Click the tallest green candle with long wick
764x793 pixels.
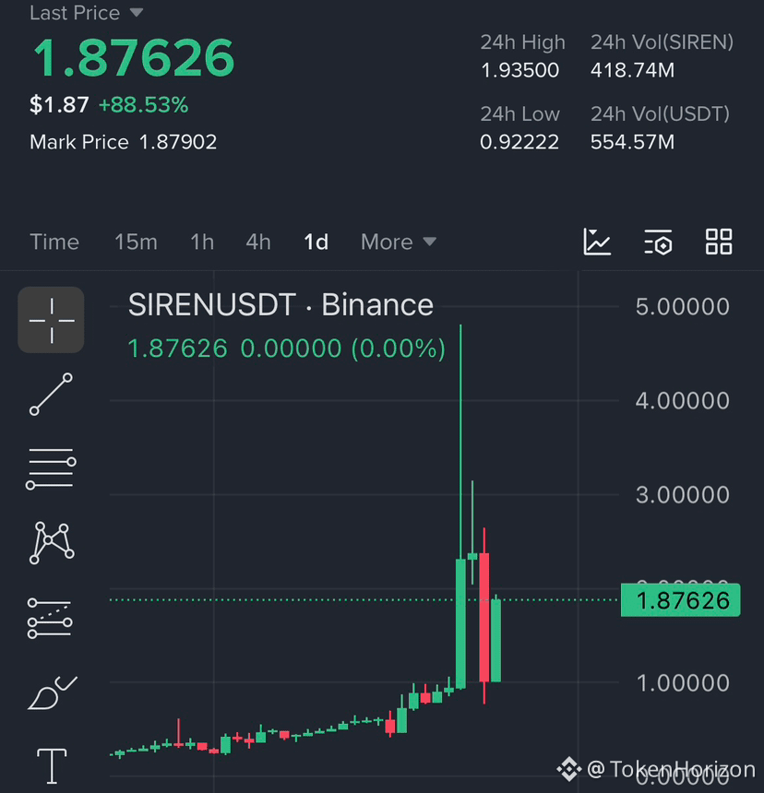pos(460,622)
